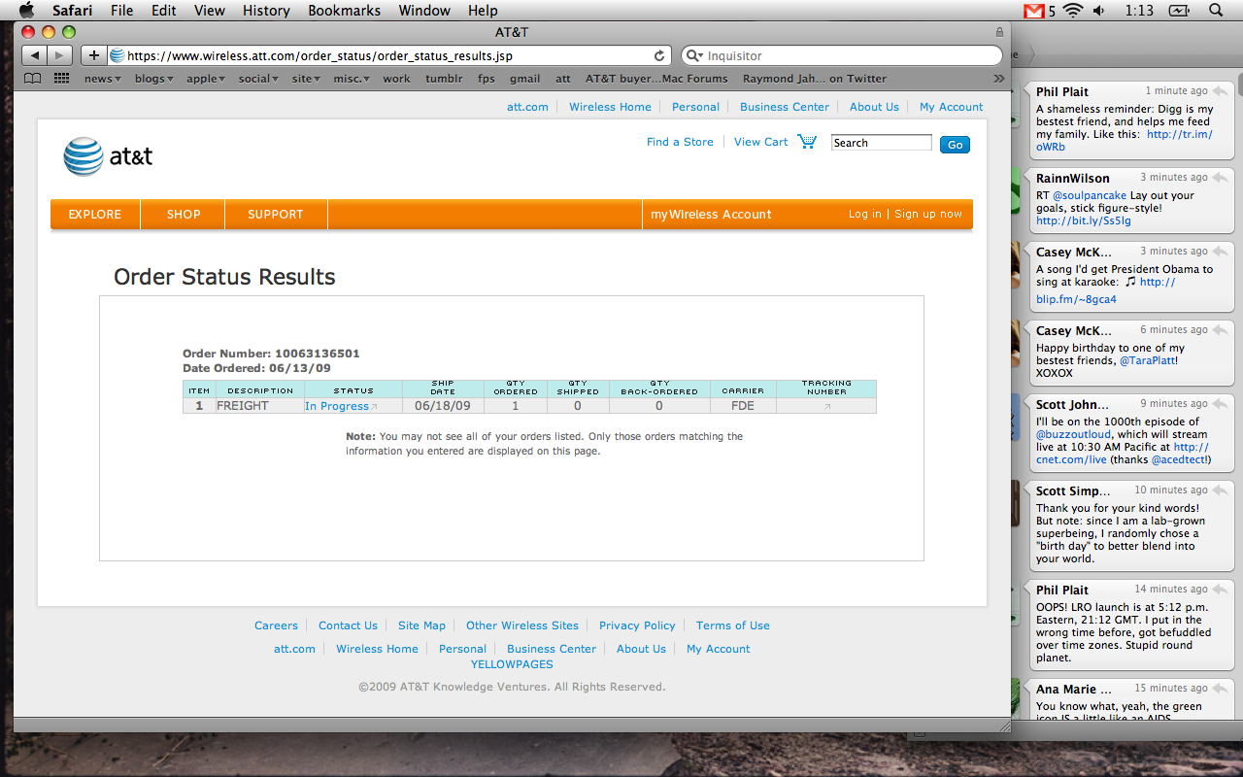The height and width of the screenshot is (777, 1243).
Task: Open the @TaraPlatt mention in Casey's tweet
Action: [x=1148, y=360]
